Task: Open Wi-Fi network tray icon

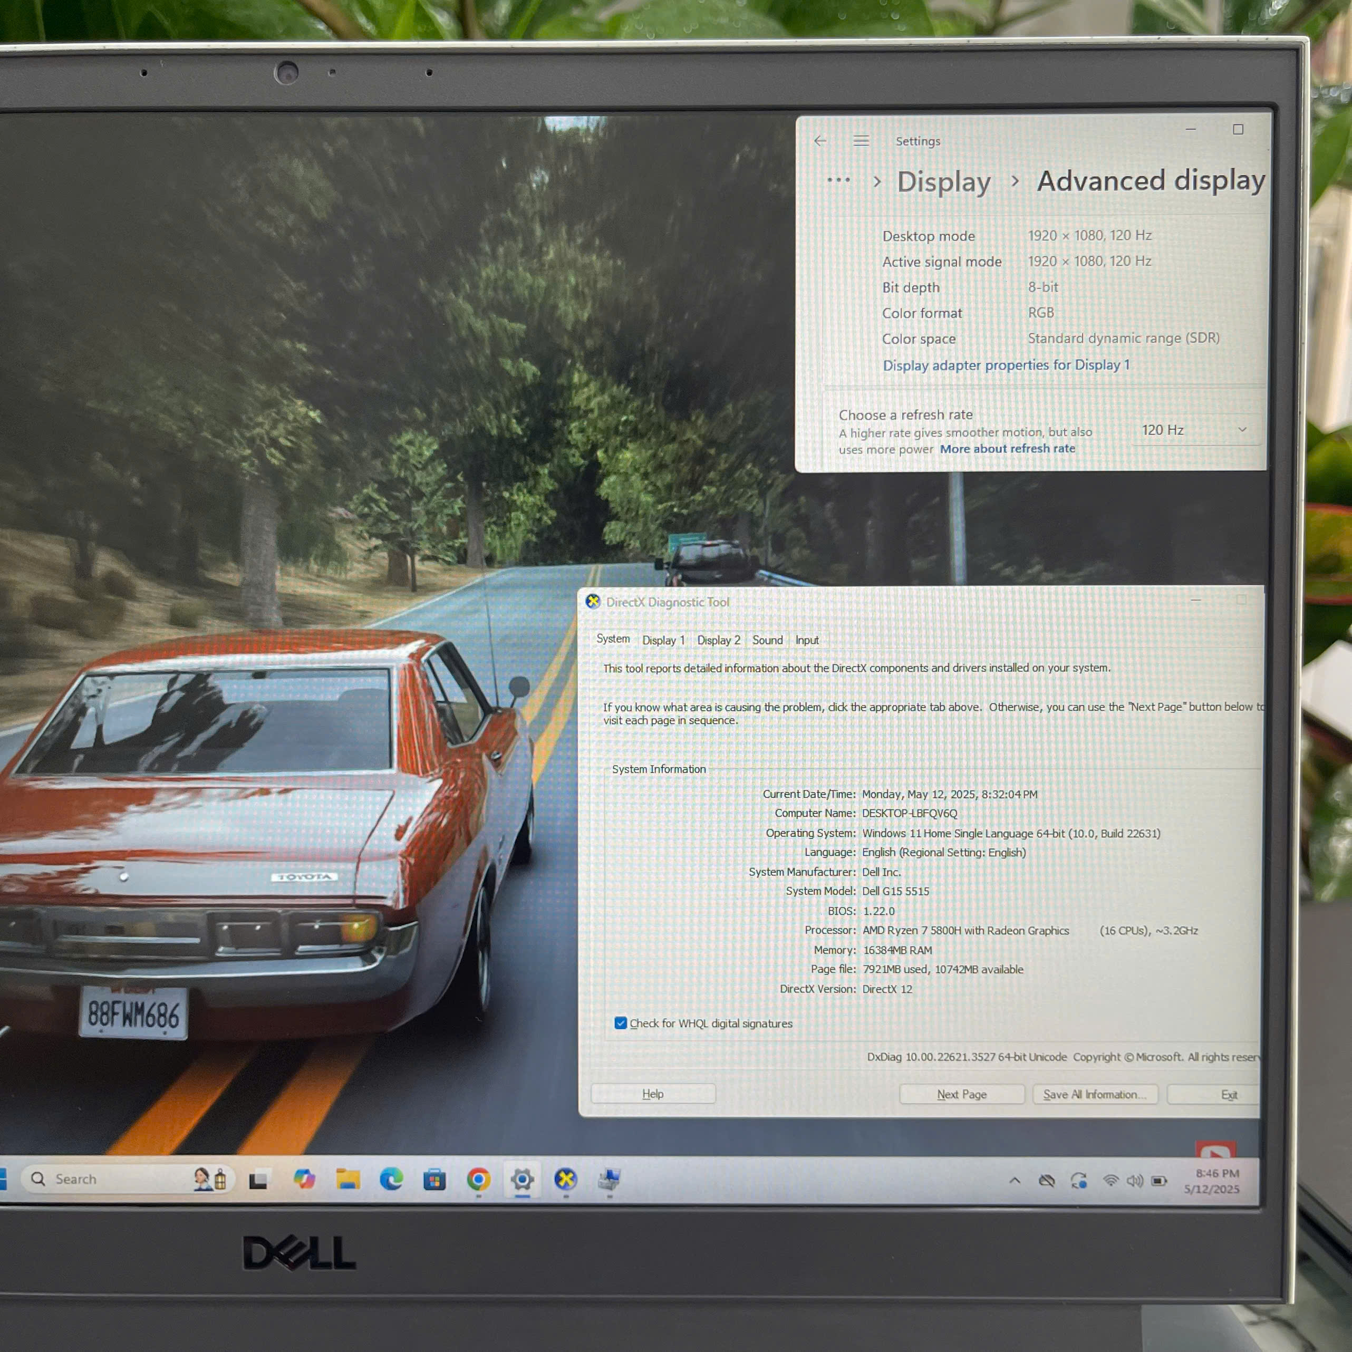Action: (x=1110, y=1181)
